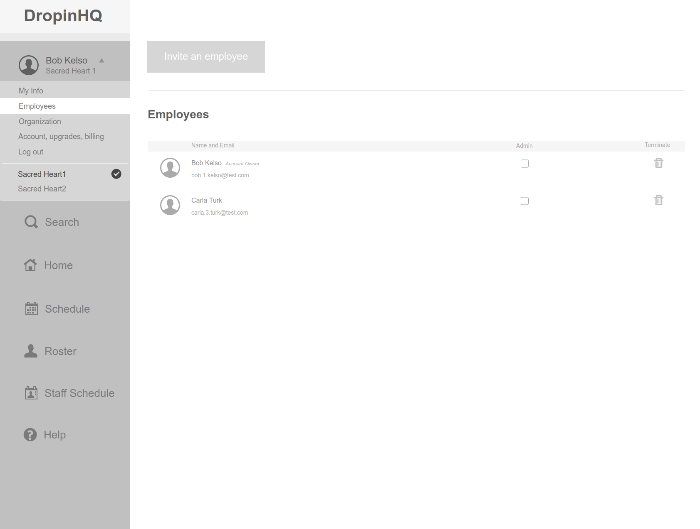Open the Staff Schedule link
This screenshot has width=700, height=529.
click(x=79, y=393)
